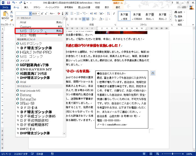
Task: Switch to the デザイン tab
Action: (37, 7)
